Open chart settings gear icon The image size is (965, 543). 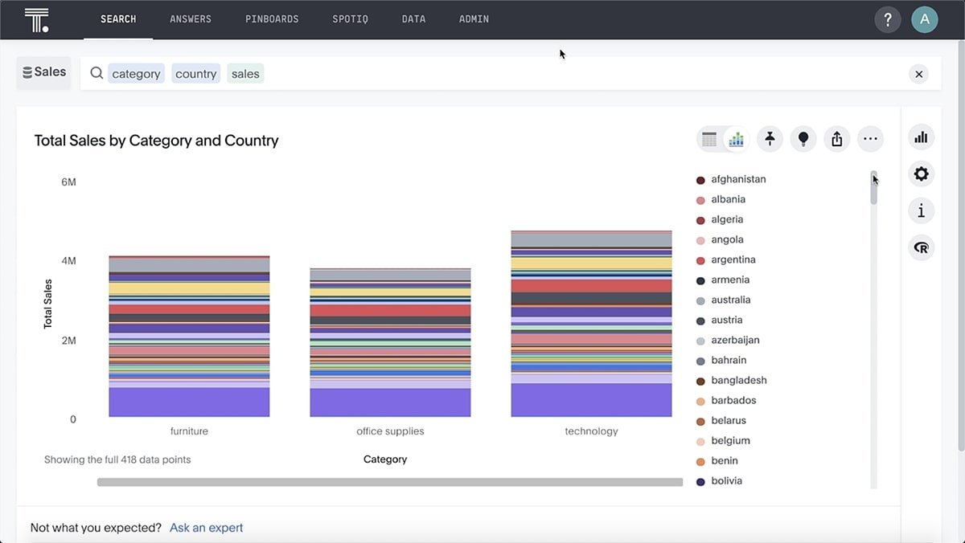pyautogui.click(x=921, y=174)
